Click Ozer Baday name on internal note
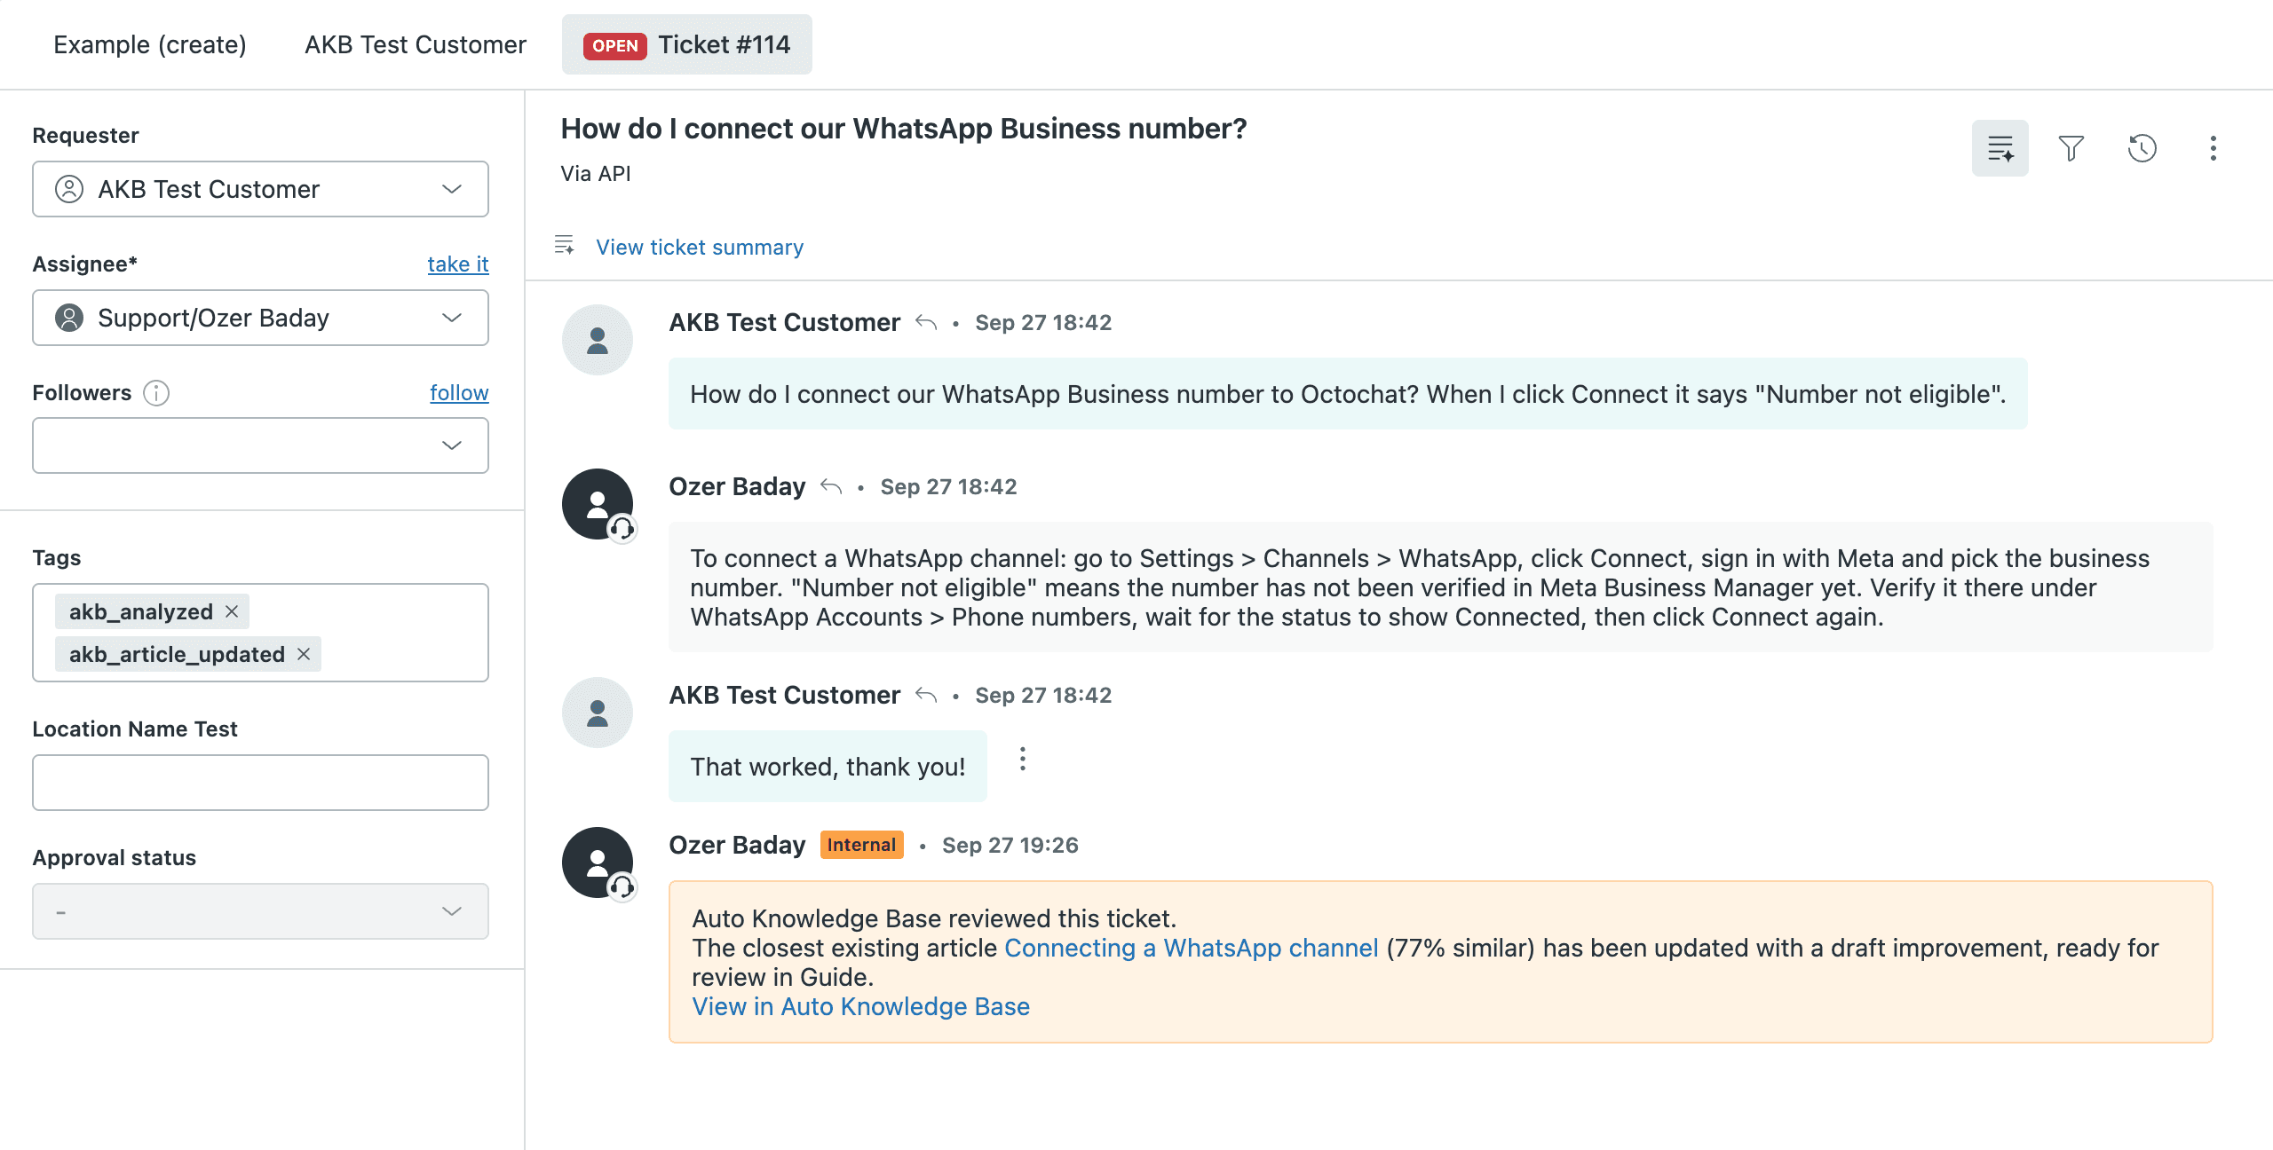Screen dimensions: 2273x1150 tap(737, 845)
